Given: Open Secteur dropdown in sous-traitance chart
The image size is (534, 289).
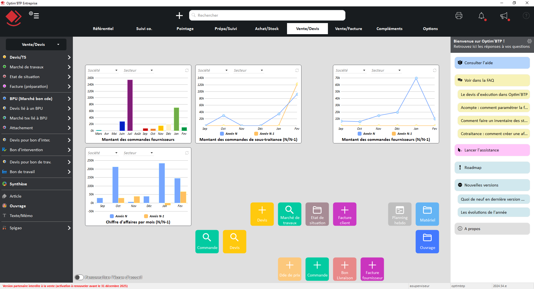Looking at the screenshot, I should tap(249, 70).
